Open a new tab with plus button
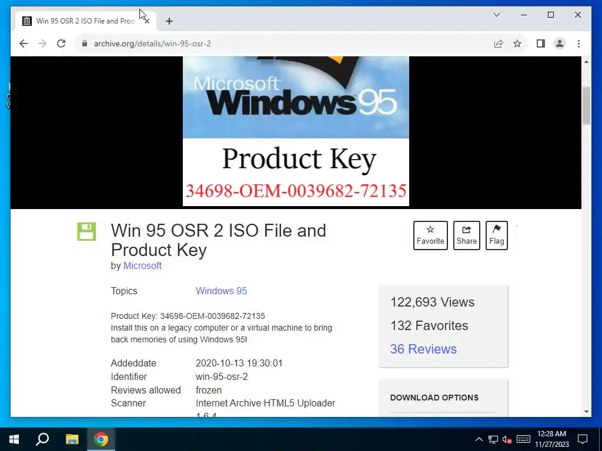 (x=169, y=21)
